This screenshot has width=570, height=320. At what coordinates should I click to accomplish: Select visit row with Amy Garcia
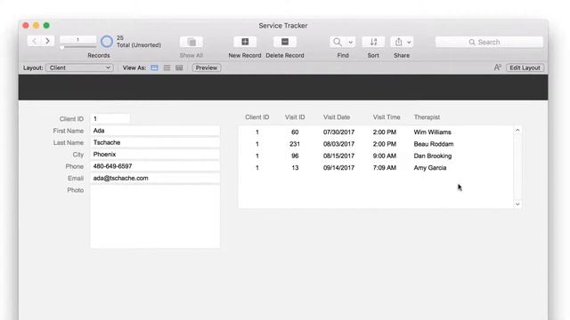coord(376,168)
